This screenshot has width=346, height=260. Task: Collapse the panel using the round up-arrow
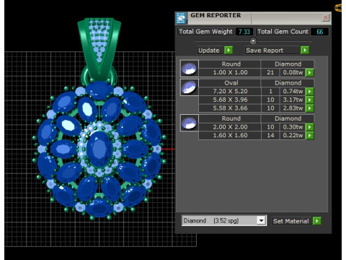[253, 41]
